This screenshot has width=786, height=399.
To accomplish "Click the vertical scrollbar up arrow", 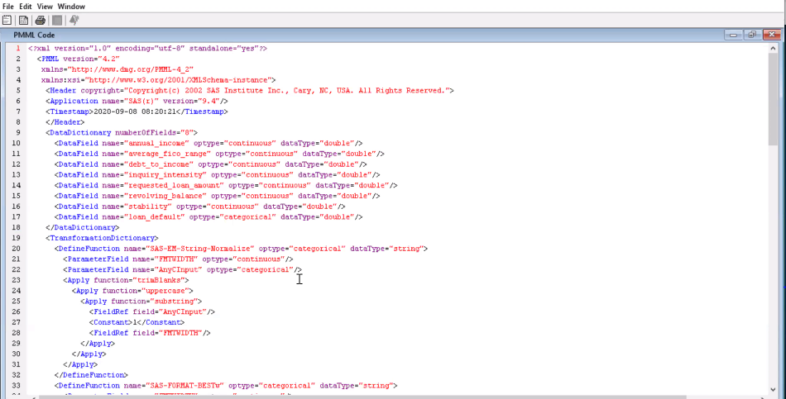I will click(773, 48).
